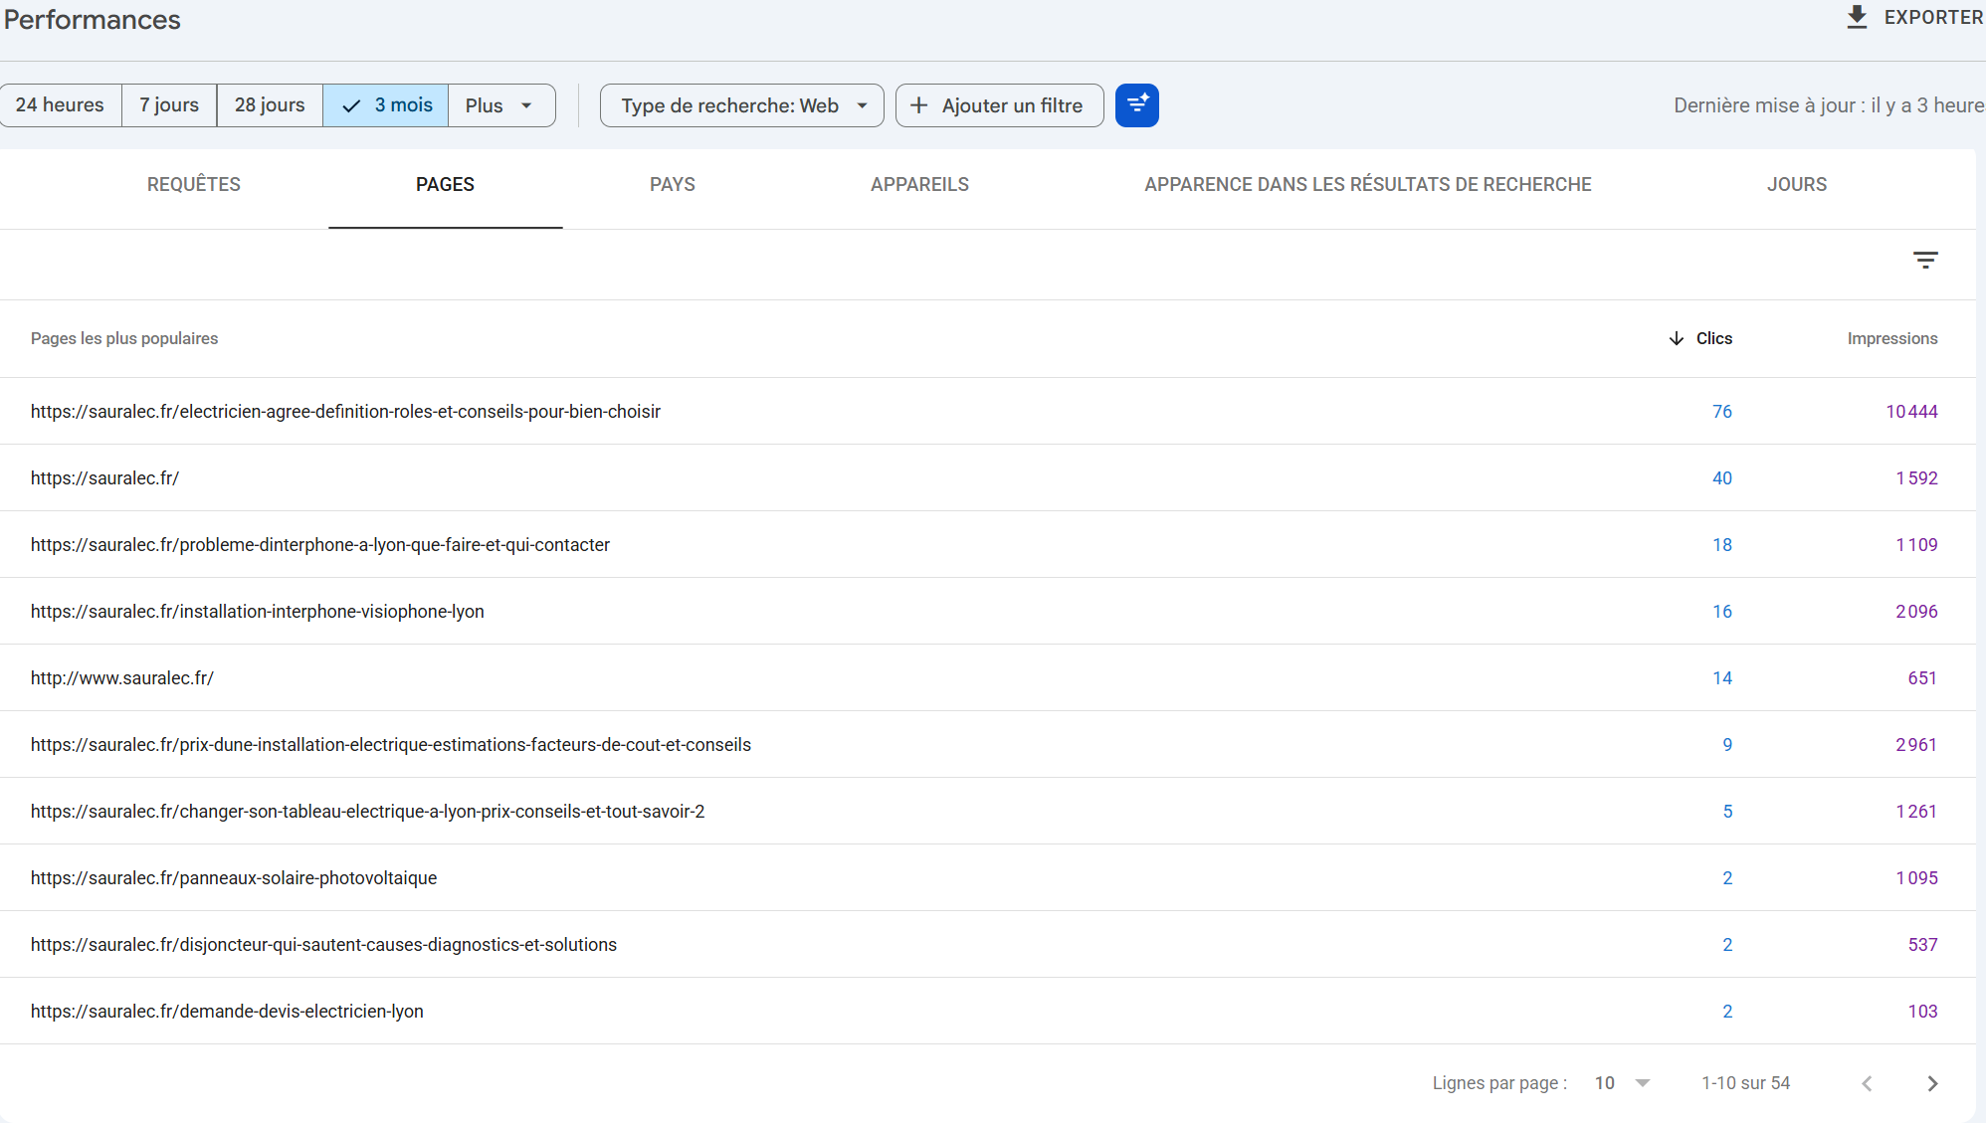Switch to the Requêtes tab
This screenshot has width=1986, height=1123.
click(x=194, y=185)
